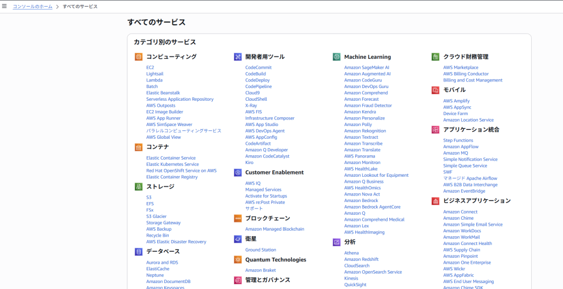
Task: Open the EC2 service link
Action: pyautogui.click(x=150, y=68)
